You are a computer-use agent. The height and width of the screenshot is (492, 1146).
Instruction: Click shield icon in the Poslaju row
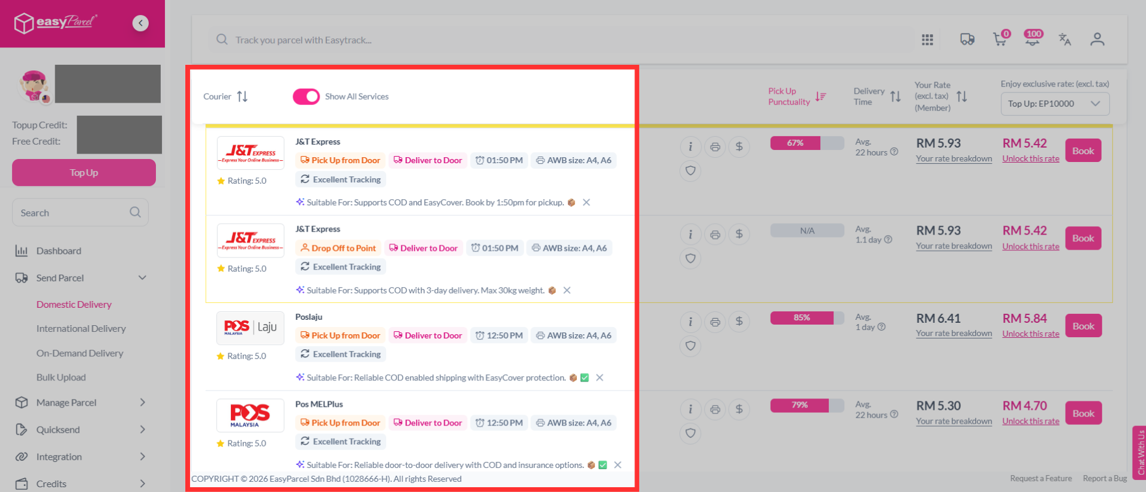[x=690, y=346]
